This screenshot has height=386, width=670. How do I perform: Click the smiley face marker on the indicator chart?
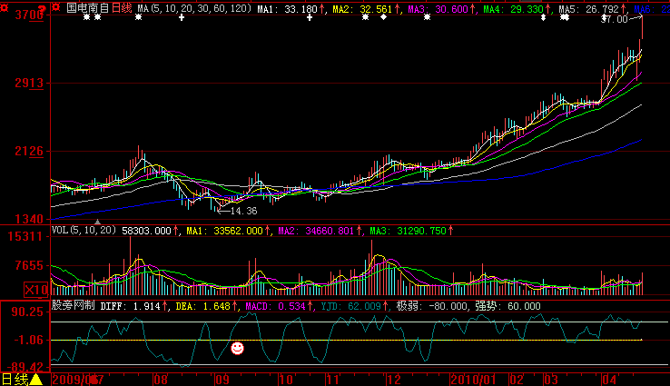click(x=237, y=348)
